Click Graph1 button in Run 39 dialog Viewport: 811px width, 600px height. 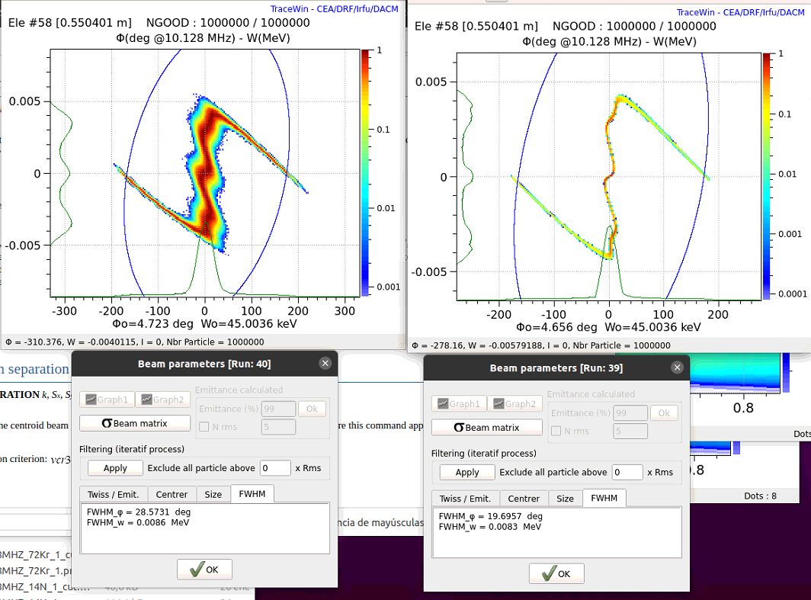460,403
